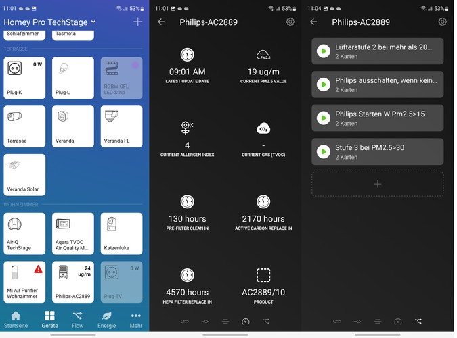Open active flow icon on flows screen
This screenshot has height=338, width=457.
[x=418, y=321]
